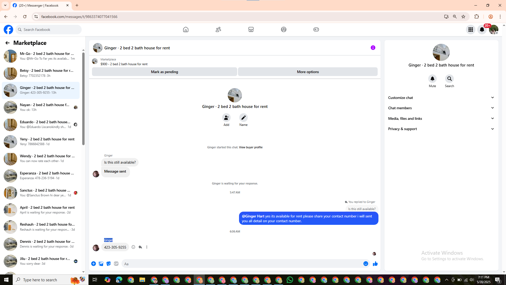Open Facebook notifications bell
Viewport: 506px width, 285px height.
[x=482, y=30]
